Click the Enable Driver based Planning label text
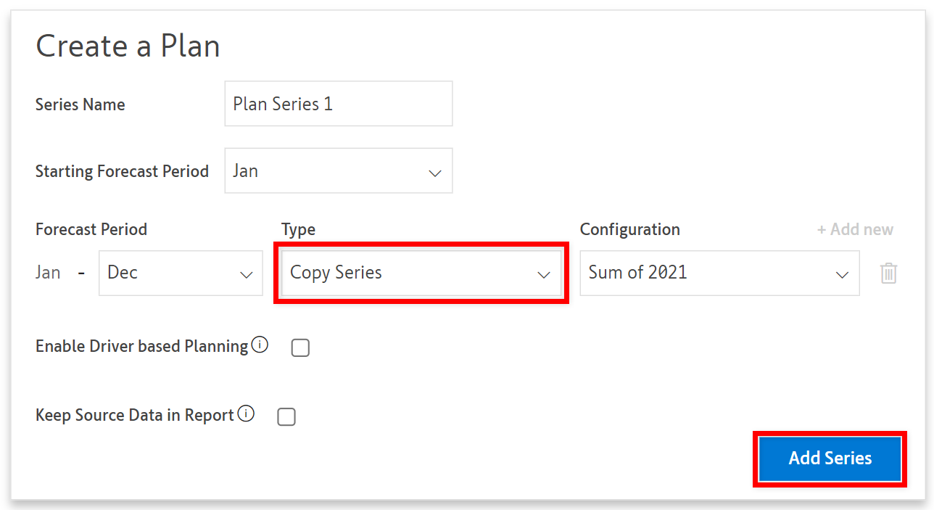This screenshot has height=510, width=934. 141,346
